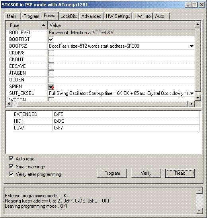Expand the BOOTSZ dropdown arrow
207x218 pixels.
pyautogui.click(x=191, y=46)
